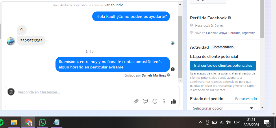Expand the Seleccionar opción dropdown

pyautogui.click(x=223, y=108)
